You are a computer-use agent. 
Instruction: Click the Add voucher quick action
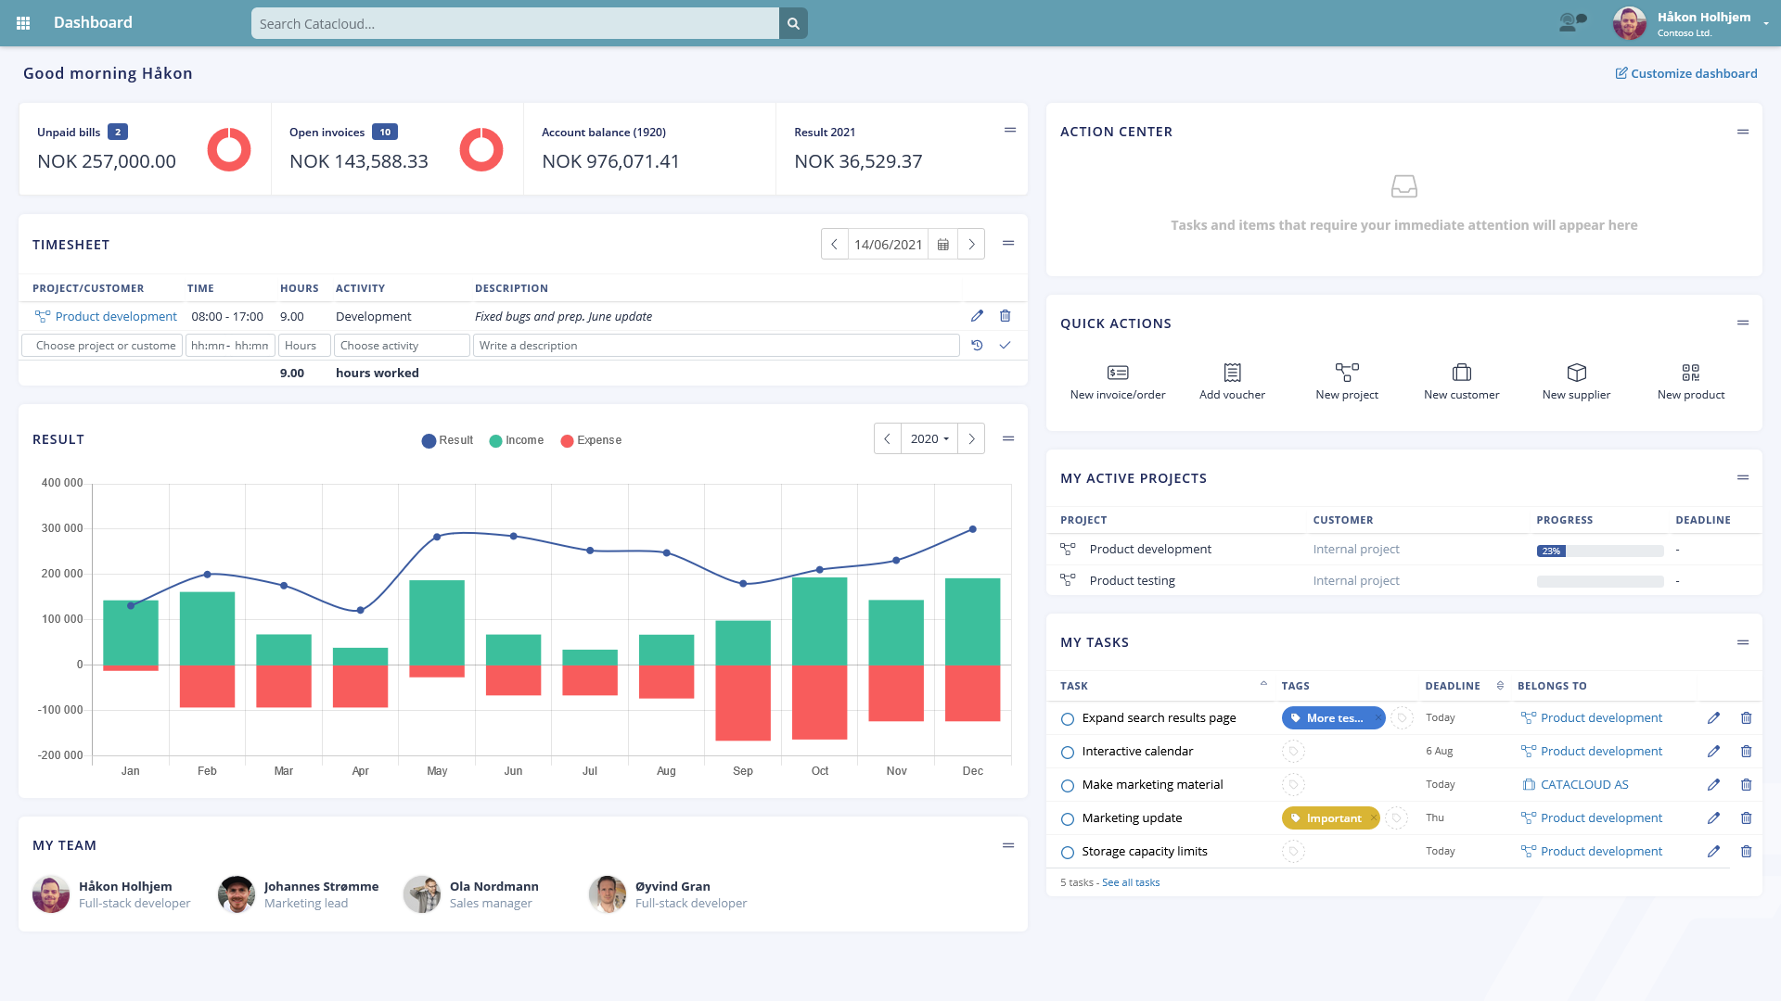1232,381
